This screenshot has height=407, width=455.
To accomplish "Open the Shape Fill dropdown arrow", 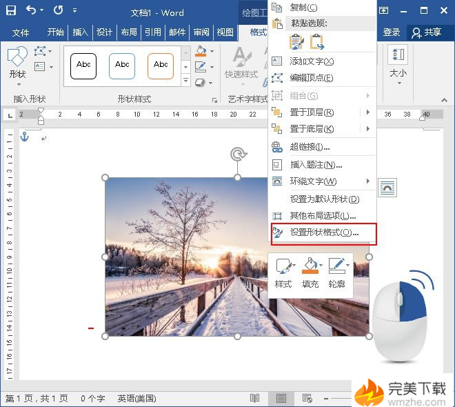I will pos(212,51).
